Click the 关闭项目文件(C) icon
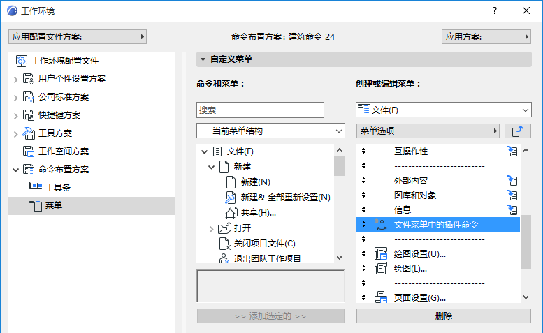 pos(224,243)
